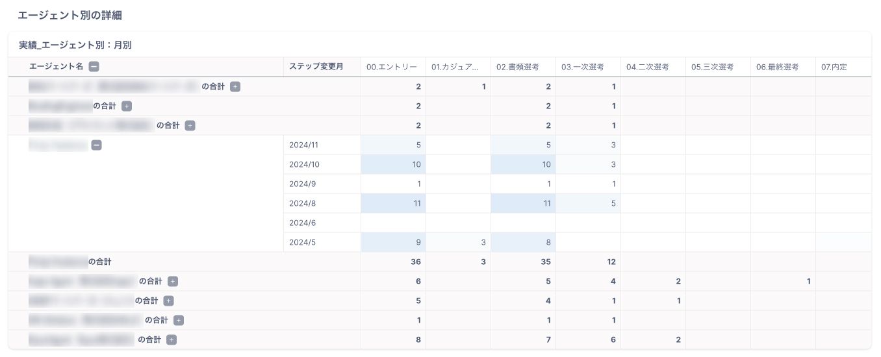Click the ステップ変更月 column header
This screenshot has width=881, height=357.
click(x=316, y=66)
